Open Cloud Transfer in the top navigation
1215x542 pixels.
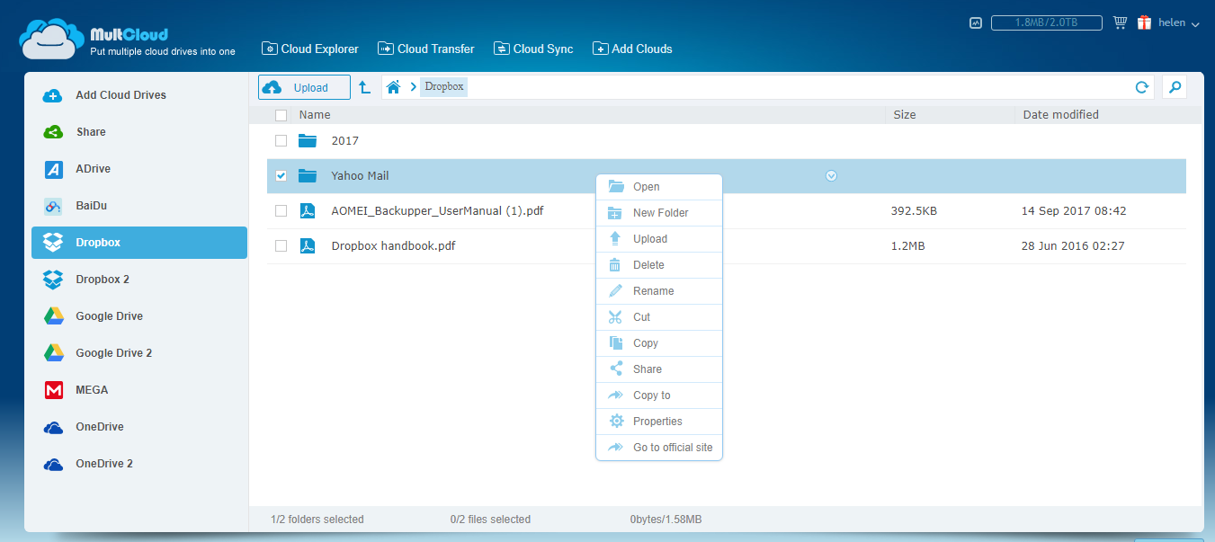426,49
